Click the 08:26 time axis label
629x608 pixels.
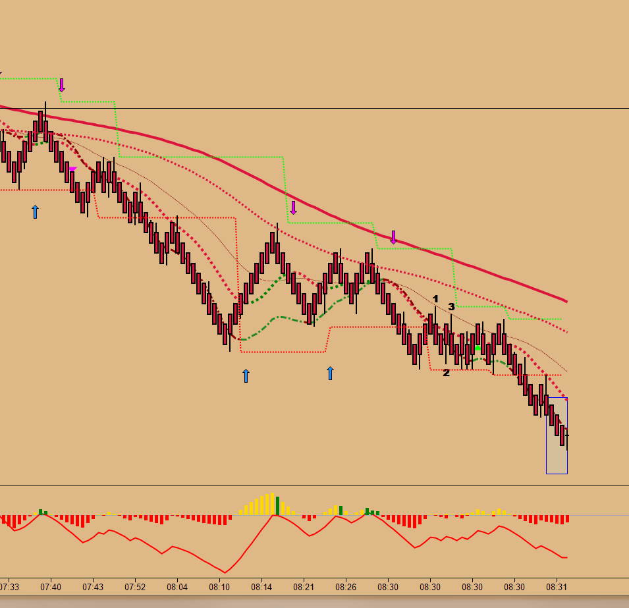click(x=346, y=587)
